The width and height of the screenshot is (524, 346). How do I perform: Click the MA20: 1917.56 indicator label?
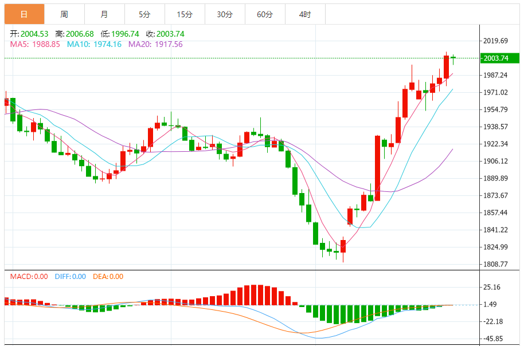[x=156, y=44]
